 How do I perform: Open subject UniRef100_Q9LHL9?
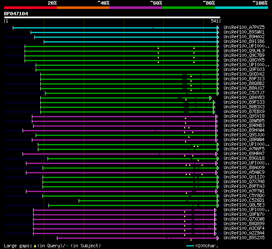click(244, 51)
